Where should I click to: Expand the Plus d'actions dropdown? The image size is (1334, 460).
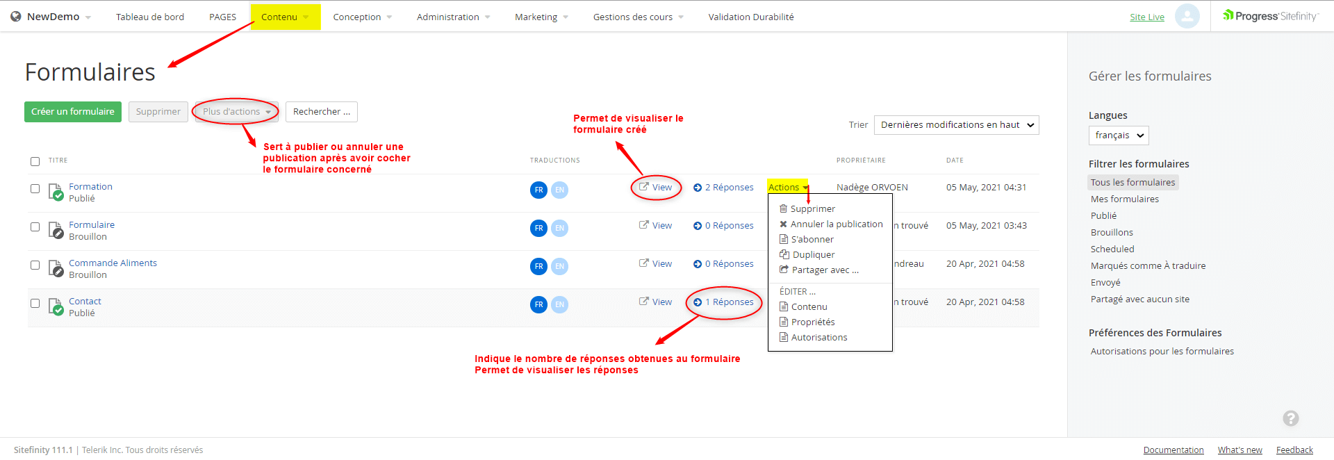click(x=236, y=112)
